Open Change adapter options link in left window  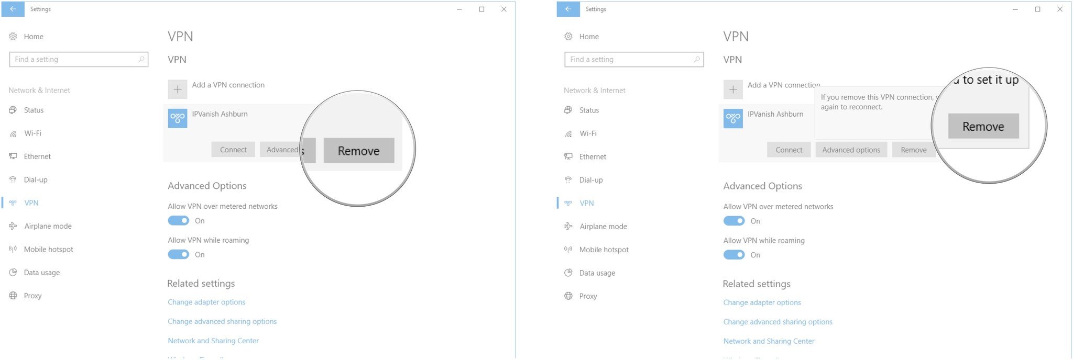pos(206,302)
